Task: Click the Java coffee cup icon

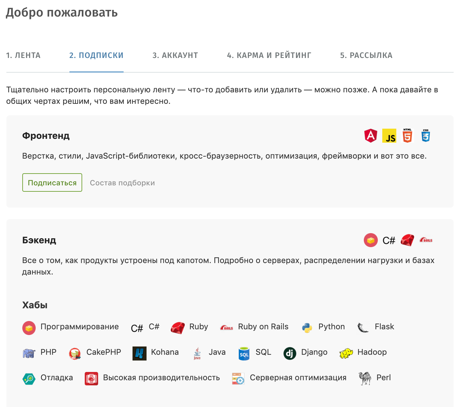Action: click(197, 353)
